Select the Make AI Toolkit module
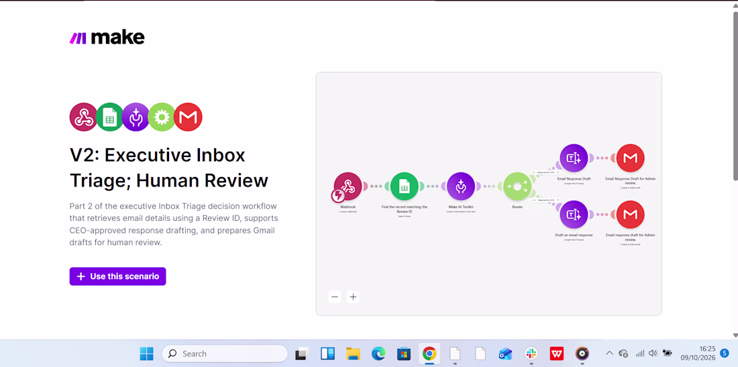Image resolution: width=738 pixels, height=367 pixels. [461, 187]
